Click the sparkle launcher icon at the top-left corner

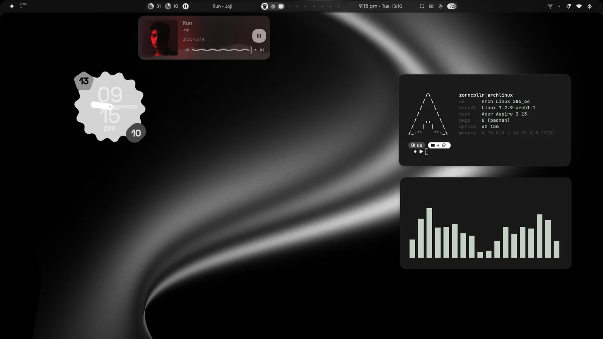point(12,6)
